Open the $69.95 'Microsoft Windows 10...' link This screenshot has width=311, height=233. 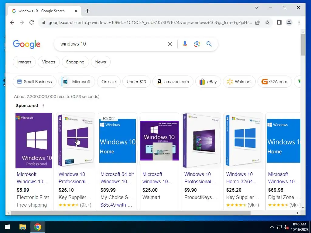tap(284, 178)
